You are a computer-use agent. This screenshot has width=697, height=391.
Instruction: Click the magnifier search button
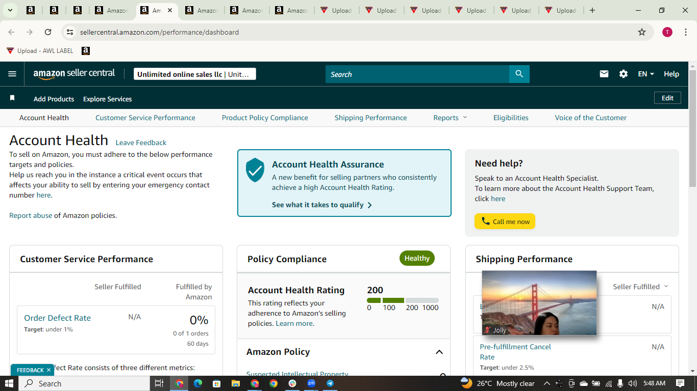tap(519, 74)
